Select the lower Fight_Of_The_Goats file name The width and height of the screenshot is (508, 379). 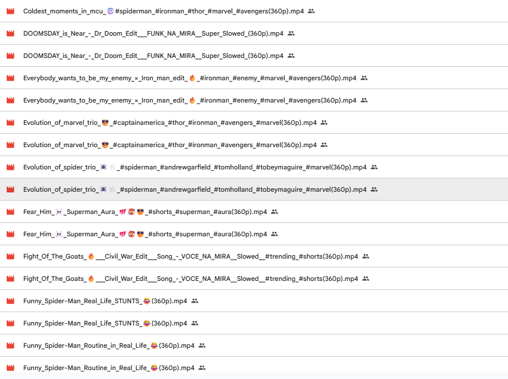(x=190, y=279)
